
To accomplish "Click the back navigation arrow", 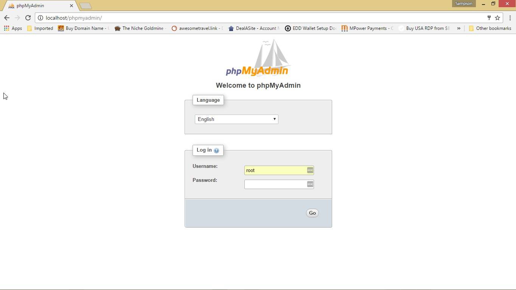I will (x=6, y=18).
